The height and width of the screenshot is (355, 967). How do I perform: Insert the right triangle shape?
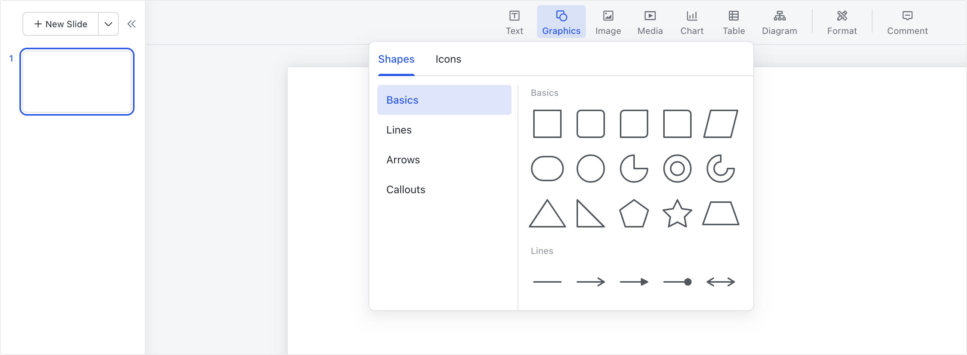pyautogui.click(x=590, y=213)
